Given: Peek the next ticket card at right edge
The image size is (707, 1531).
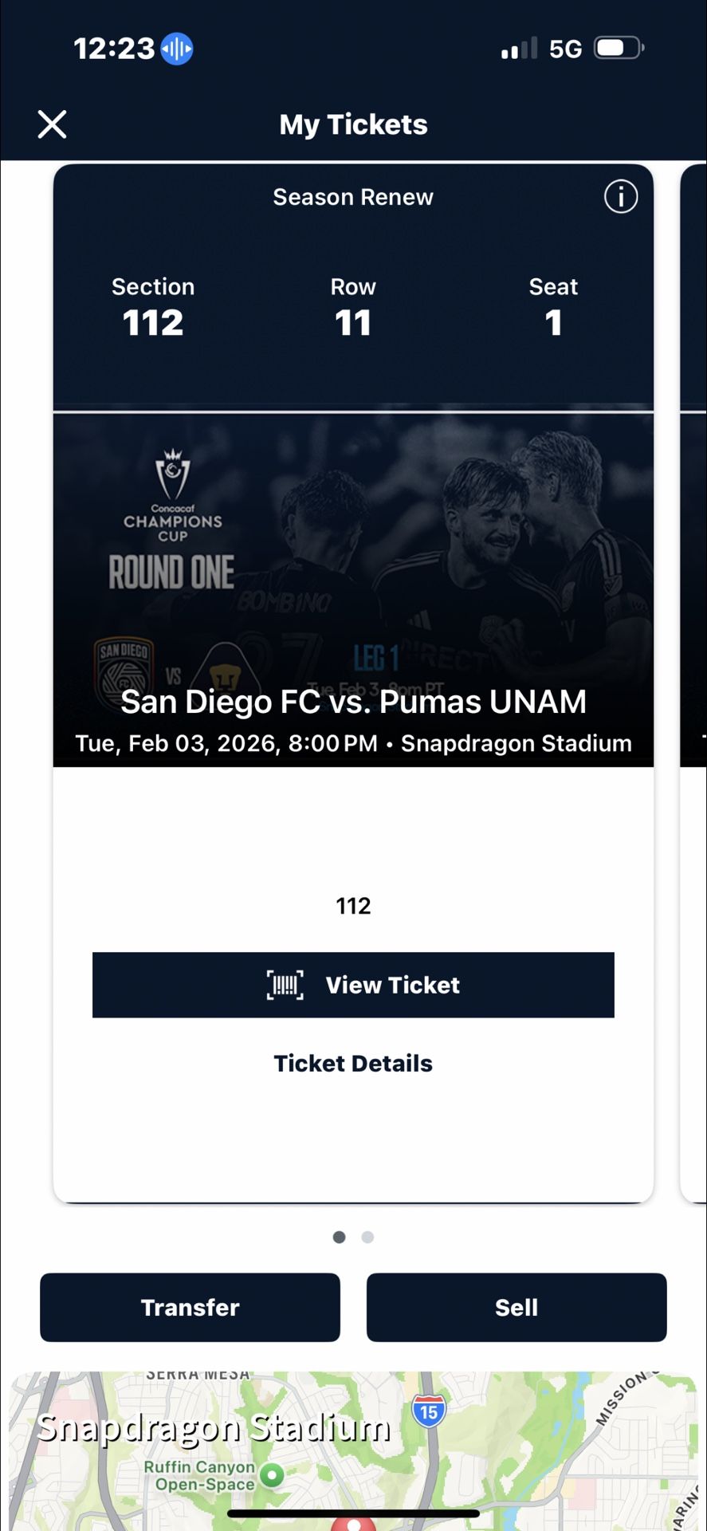Looking at the screenshot, I should [693, 678].
